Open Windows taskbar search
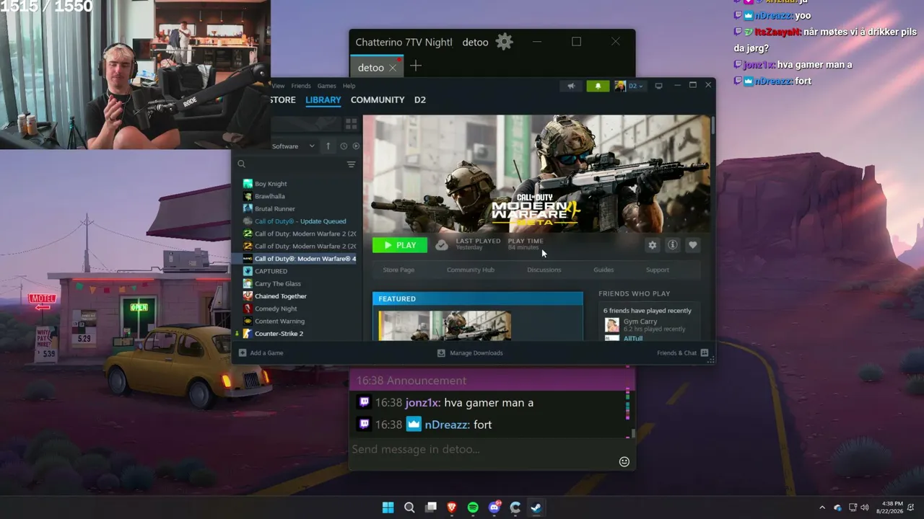 coord(409,507)
